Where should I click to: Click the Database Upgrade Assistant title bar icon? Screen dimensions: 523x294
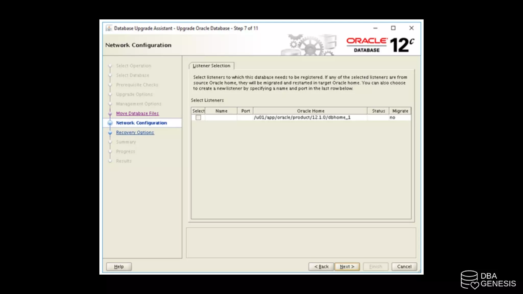[x=109, y=28]
